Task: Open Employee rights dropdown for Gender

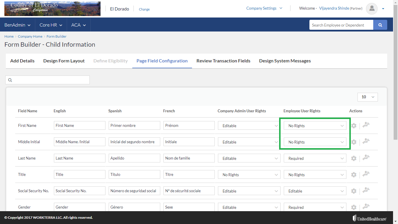Action: click(x=315, y=207)
